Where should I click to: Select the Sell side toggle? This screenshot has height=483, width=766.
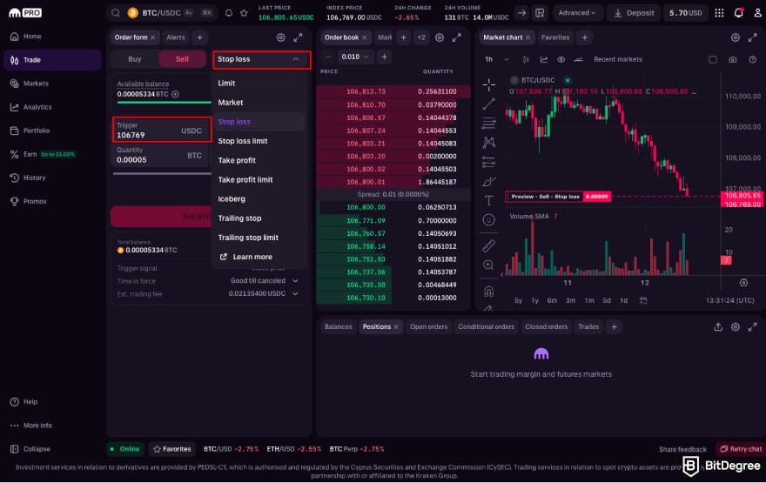(182, 59)
